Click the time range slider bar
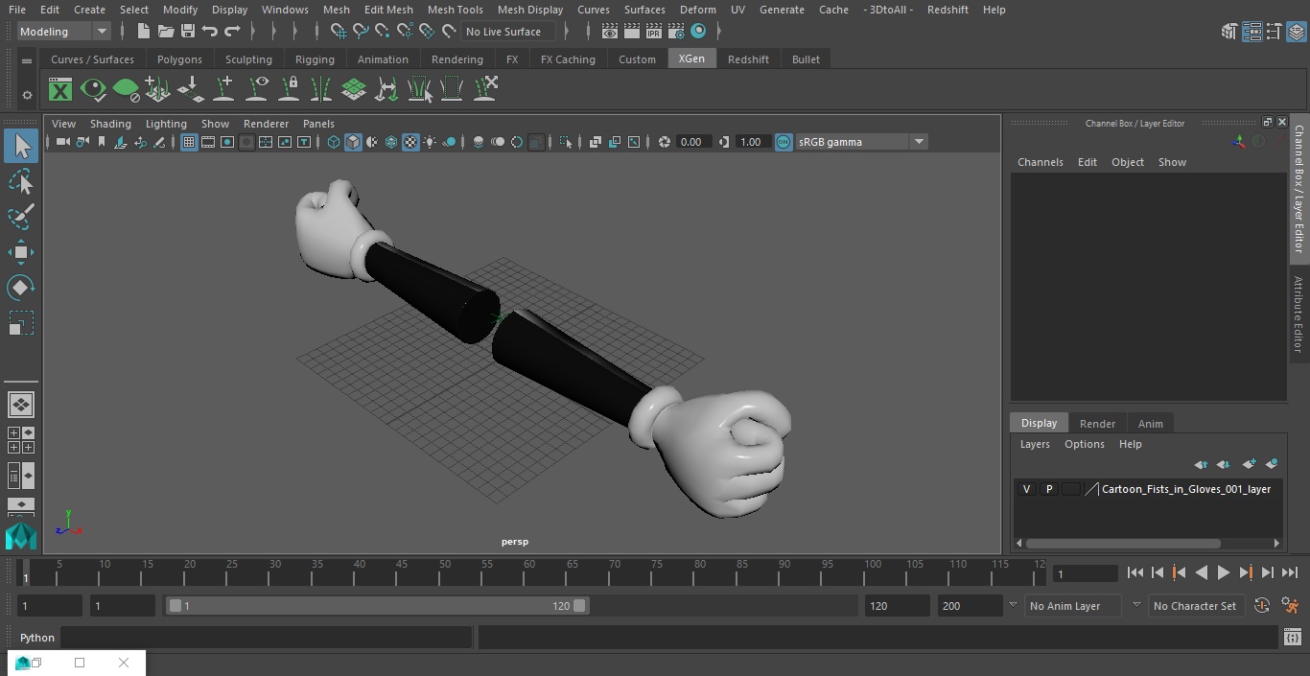 point(378,606)
